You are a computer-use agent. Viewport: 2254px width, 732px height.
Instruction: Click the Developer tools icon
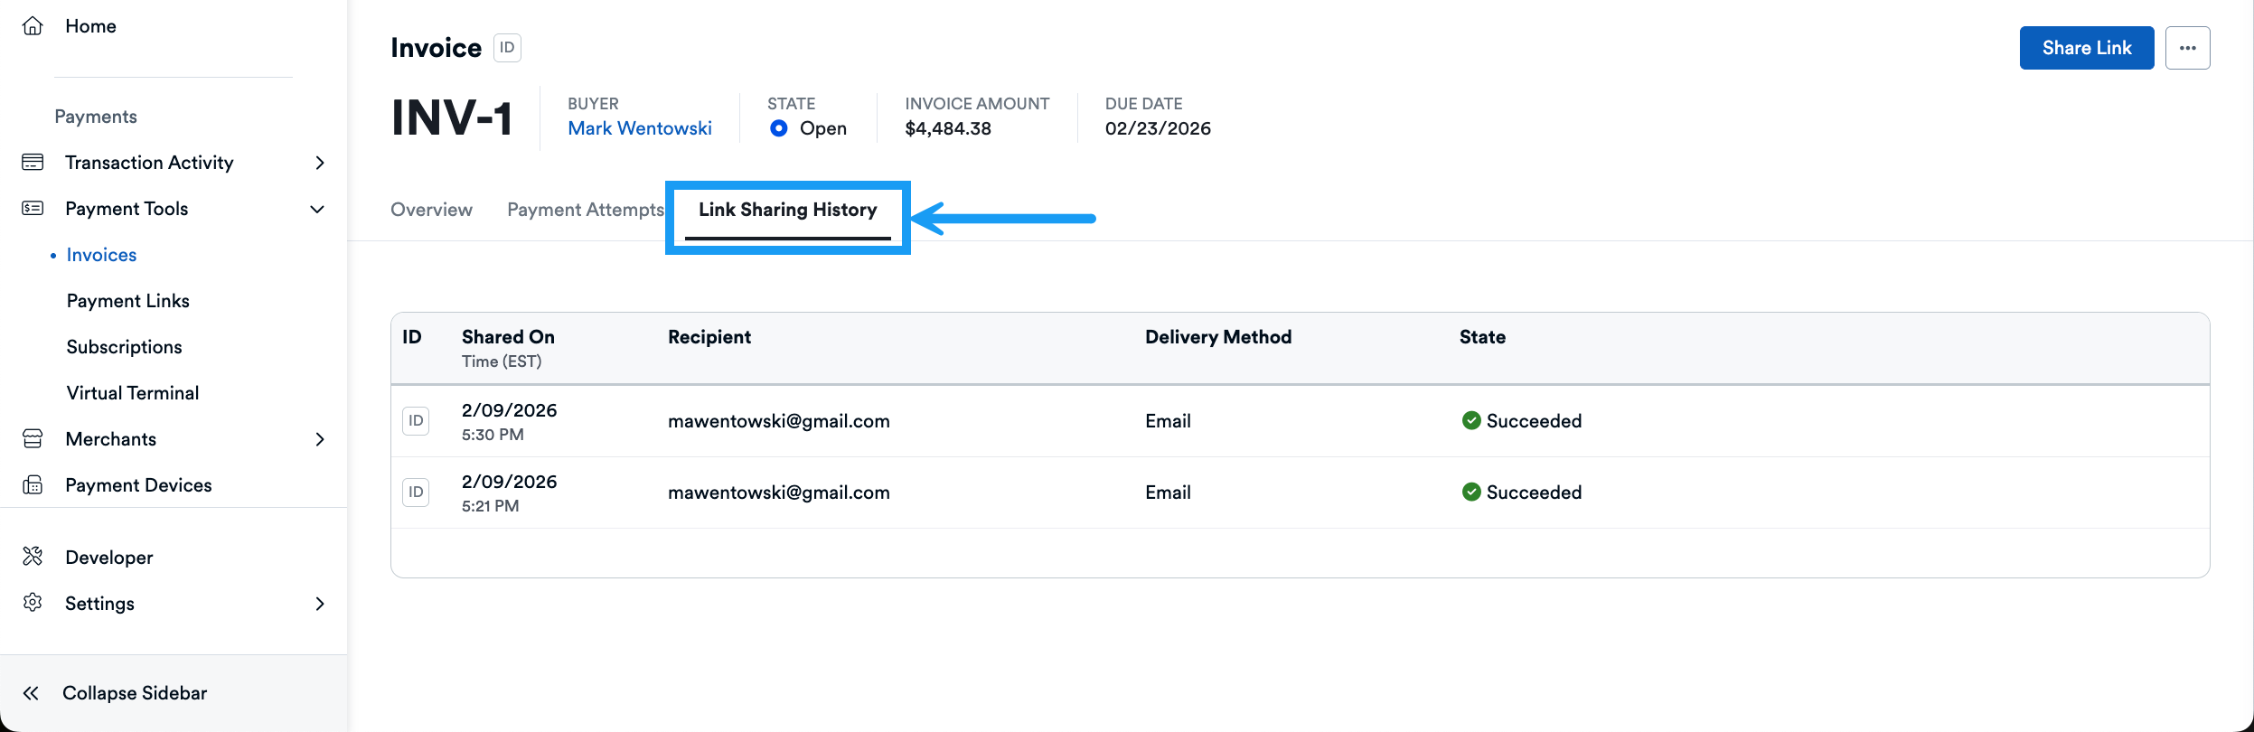click(33, 557)
